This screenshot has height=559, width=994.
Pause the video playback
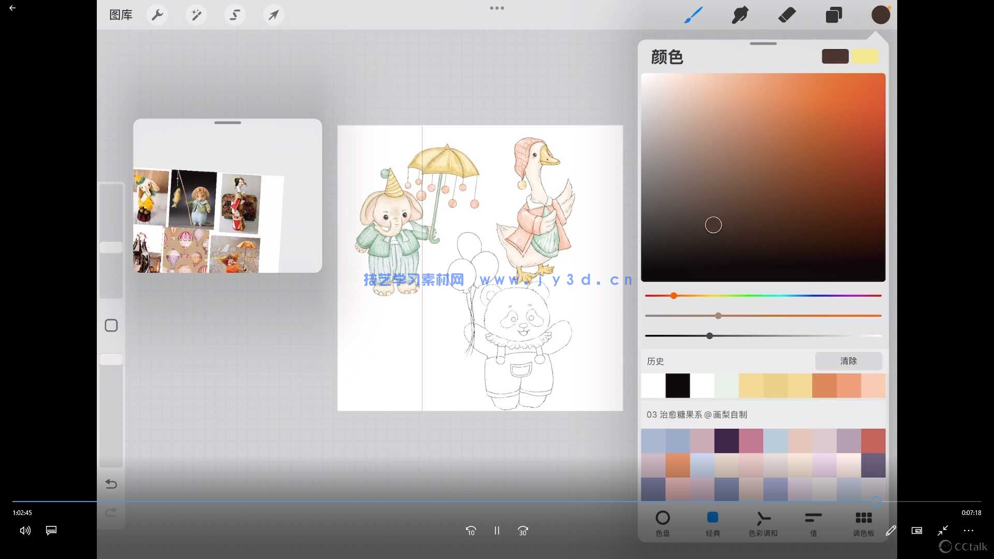pyautogui.click(x=496, y=531)
